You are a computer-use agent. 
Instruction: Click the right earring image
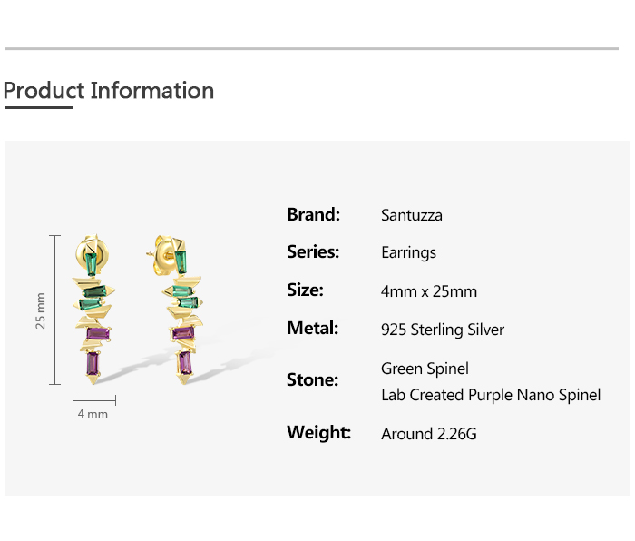[x=182, y=309]
